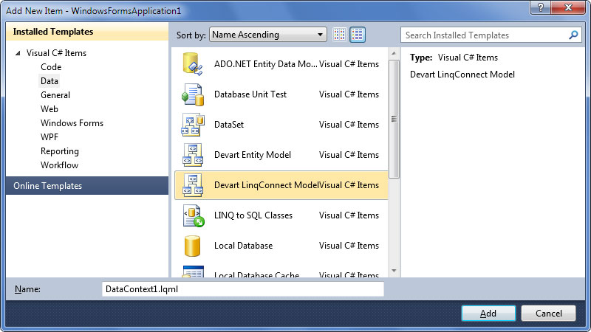
Task: Switch to small icons view
Action: pos(339,35)
